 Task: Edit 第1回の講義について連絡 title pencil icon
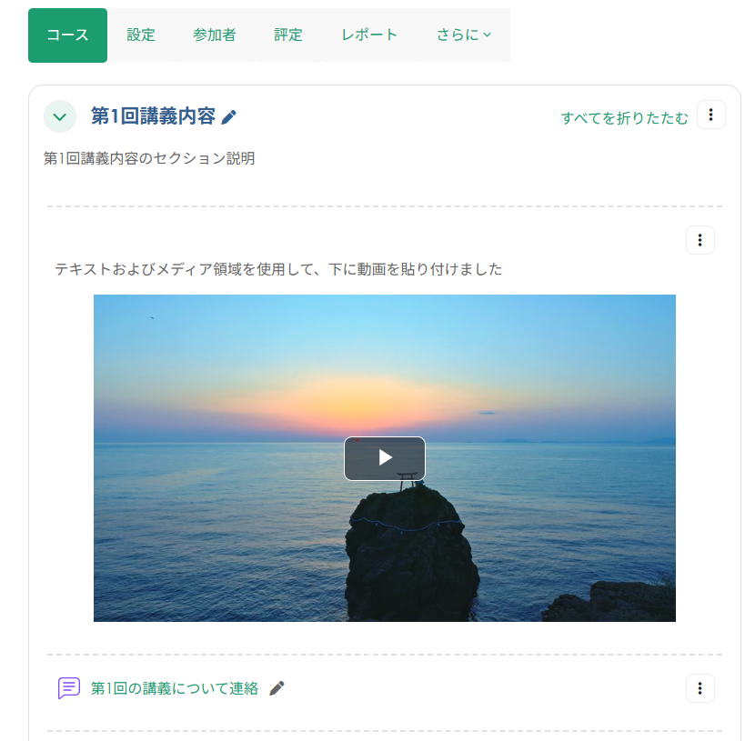click(277, 688)
